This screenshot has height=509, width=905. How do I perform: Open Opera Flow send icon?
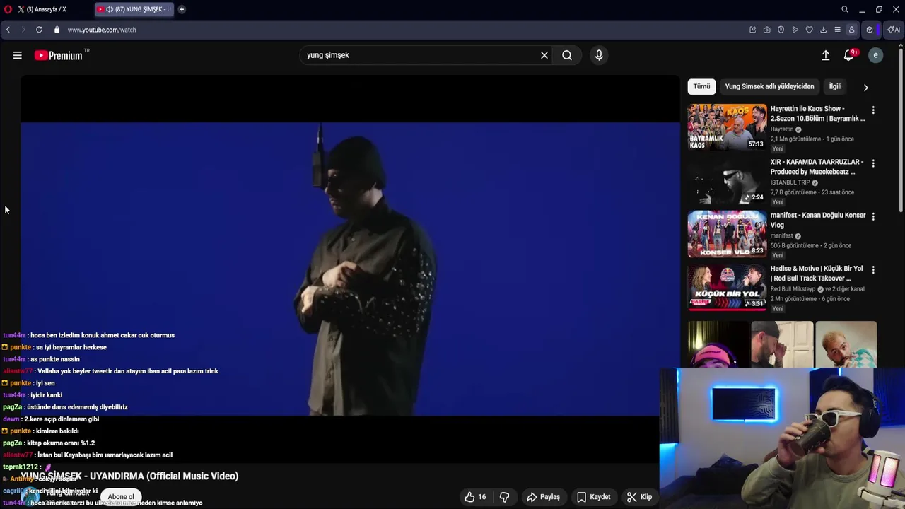795,30
